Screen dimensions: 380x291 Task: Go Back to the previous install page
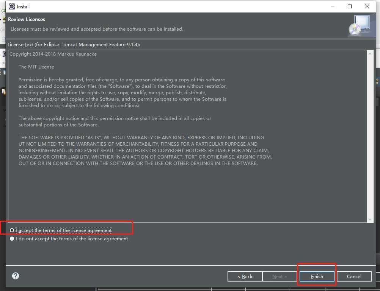pos(245,277)
